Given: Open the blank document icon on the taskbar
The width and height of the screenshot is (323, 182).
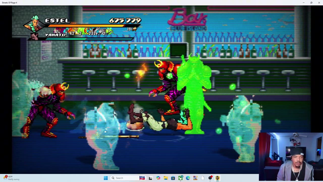Looking at the screenshot, I should (203, 178).
